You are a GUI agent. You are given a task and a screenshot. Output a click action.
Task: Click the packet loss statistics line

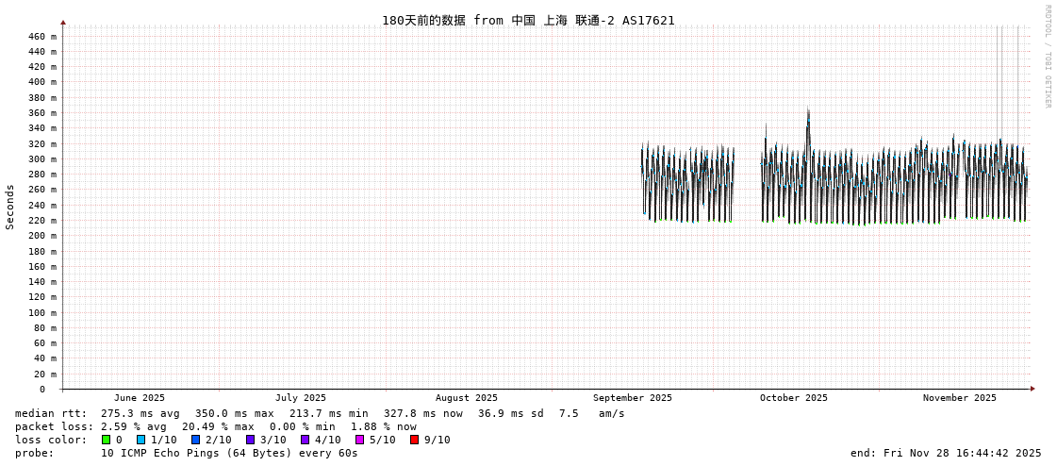(215, 426)
